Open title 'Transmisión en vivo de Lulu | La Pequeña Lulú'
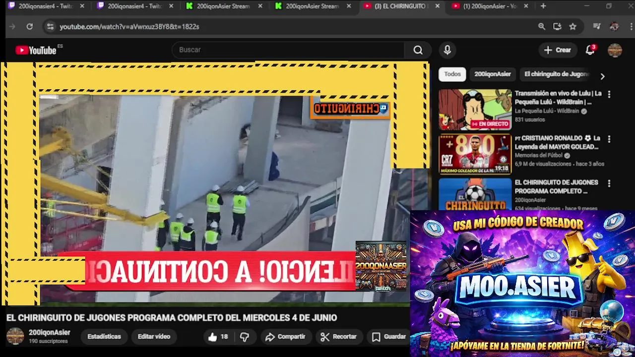635x357 pixels. tap(558, 98)
